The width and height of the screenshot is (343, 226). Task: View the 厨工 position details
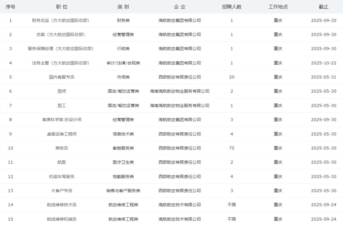click(x=62, y=105)
